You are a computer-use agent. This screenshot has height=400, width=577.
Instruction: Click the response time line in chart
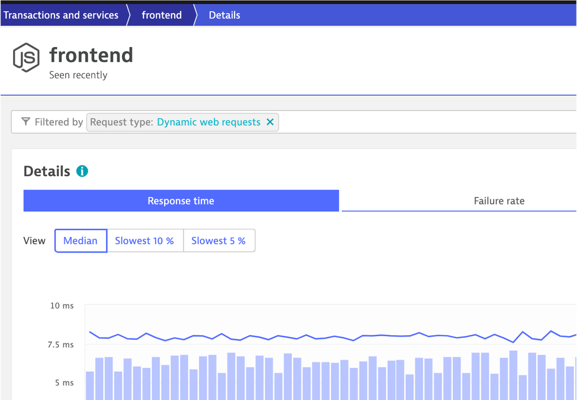pos(279,337)
